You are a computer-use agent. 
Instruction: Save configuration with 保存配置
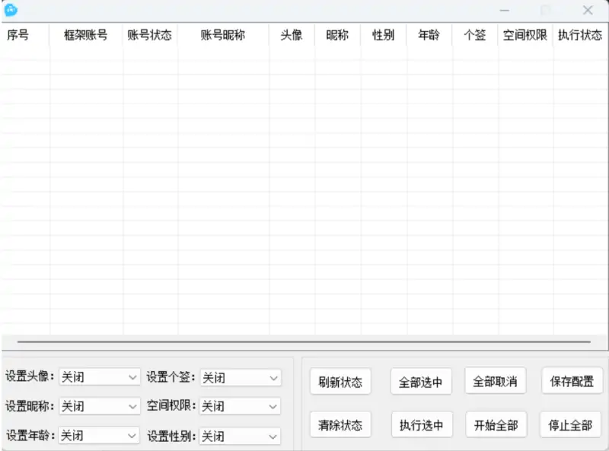572,381
